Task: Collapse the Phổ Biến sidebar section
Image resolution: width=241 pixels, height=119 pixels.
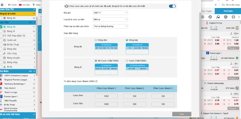Action: (x=34, y=71)
